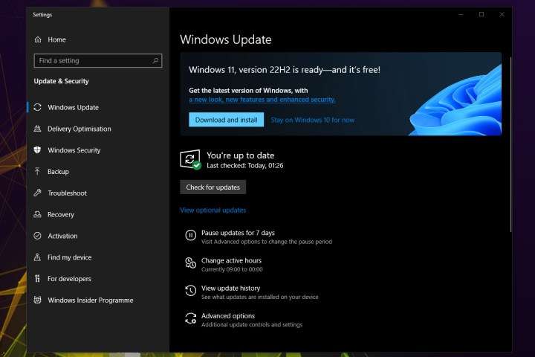Click the Find my device icon
The width and height of the screenshot is (535, 357).
click(x=38, y=257)
